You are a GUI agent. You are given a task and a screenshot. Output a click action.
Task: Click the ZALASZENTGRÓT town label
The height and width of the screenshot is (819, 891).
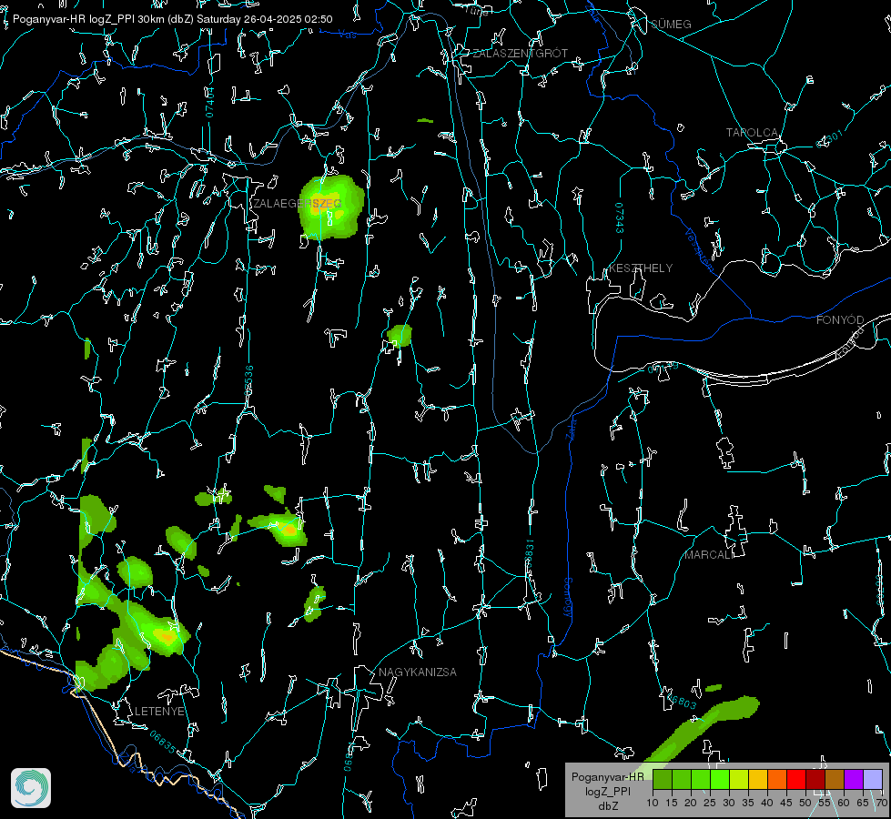pyautogui.click(x=520, y=54)
